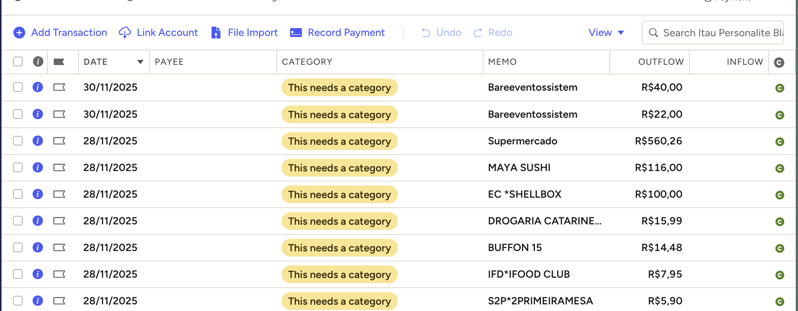798x311 pixels.
Task: Toggle cleared icon on EC *SHELLBOX row
Action: coord(779,195)
